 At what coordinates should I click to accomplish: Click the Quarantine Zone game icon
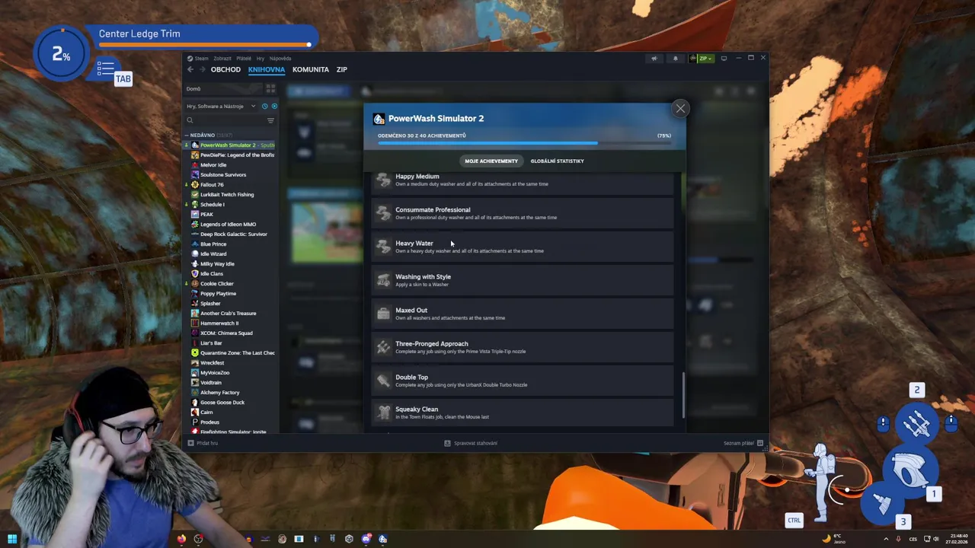(x=195, y=352)
